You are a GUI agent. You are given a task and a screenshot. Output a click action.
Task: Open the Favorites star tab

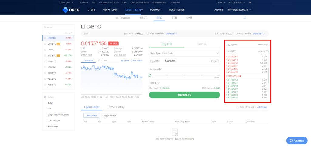click(123, 18)
